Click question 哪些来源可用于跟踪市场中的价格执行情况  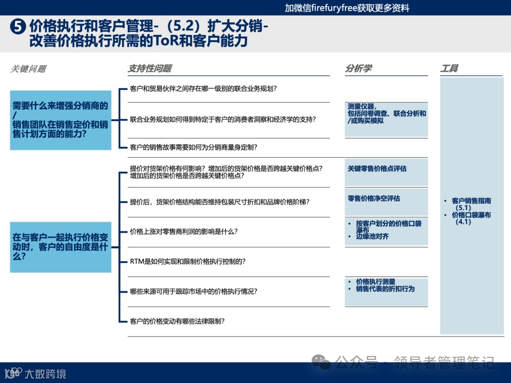point(194,291)
